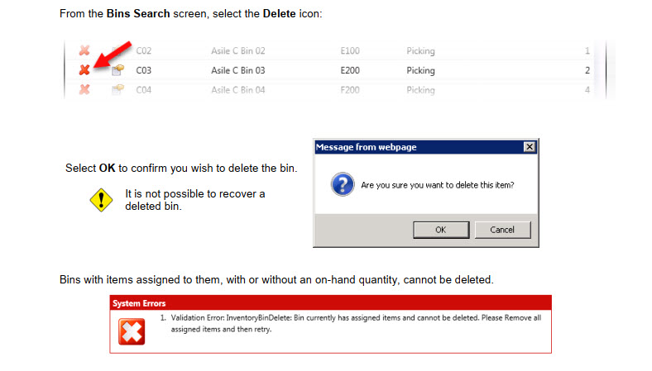Open the edit icon for bin C03
Viewport: 652px width, 371px height.
coord(117,70)
